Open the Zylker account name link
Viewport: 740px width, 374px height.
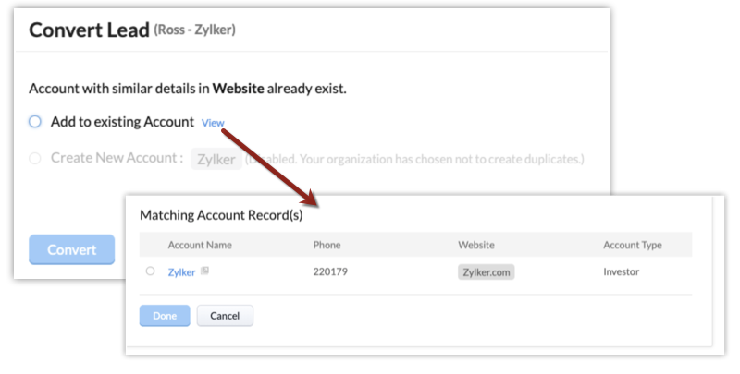tap(182, 271)
